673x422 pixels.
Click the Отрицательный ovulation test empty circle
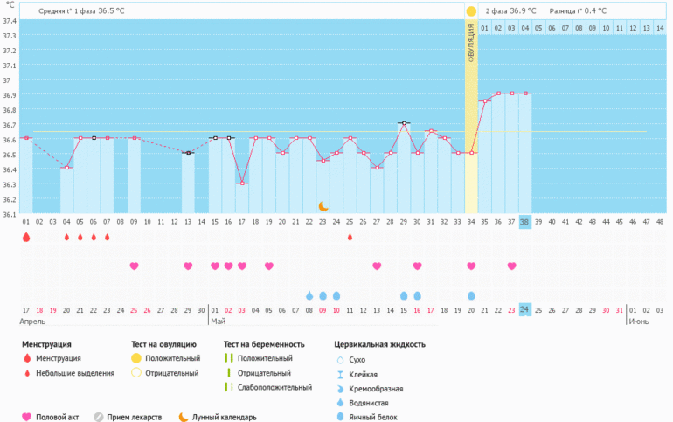(135, 373)
